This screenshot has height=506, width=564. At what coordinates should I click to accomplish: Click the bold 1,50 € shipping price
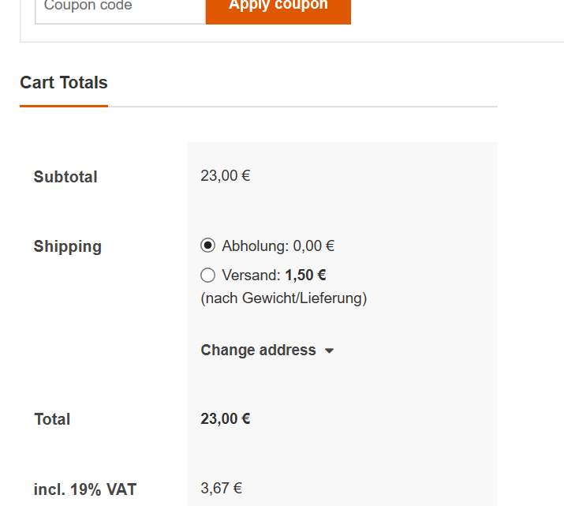click(x=306, y=275)
